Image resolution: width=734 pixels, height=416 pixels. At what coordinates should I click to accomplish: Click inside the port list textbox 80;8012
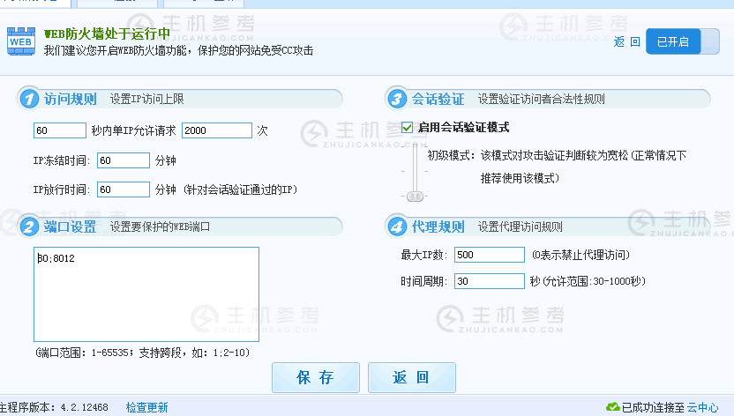tap(146, 294)
